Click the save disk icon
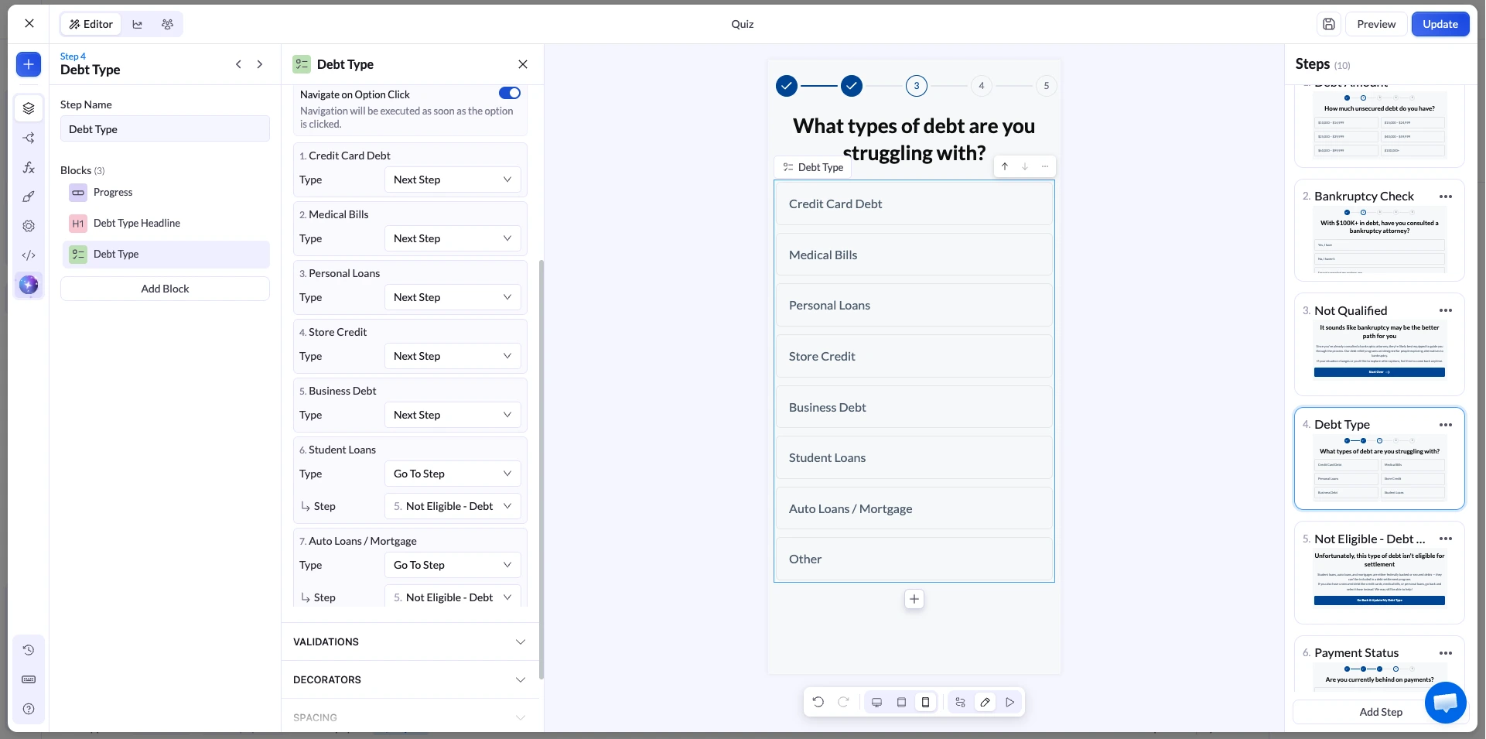 1328,24
